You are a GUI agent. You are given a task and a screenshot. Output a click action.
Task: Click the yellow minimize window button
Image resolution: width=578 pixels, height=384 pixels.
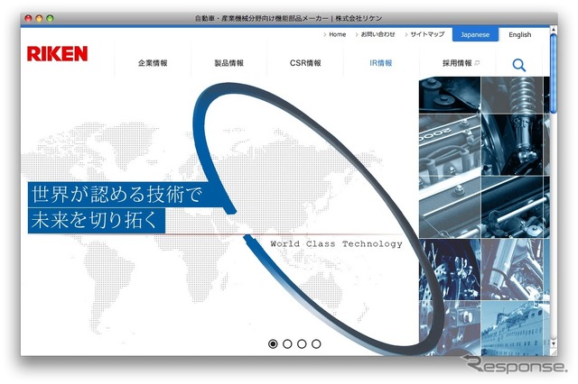39,18
